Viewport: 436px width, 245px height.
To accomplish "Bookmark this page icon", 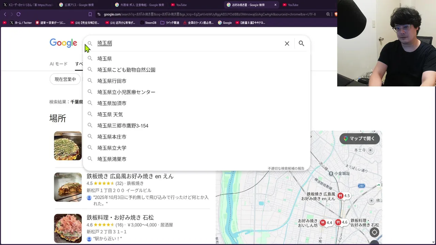I will pos(90,14).
